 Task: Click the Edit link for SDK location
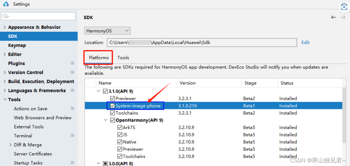[305, 42]
